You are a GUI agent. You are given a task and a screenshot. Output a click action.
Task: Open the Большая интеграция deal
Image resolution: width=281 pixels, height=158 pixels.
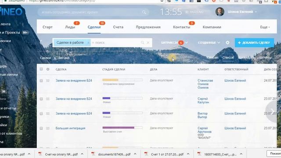pos(70,128)
